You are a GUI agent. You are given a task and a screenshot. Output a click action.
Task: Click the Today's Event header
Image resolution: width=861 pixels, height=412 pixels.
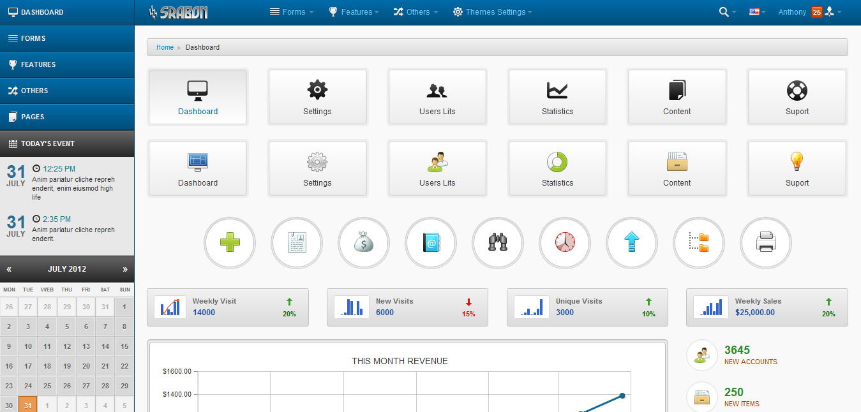67,143
